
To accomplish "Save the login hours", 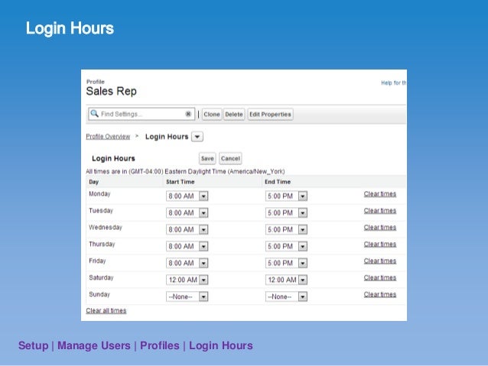I will (207, 159).
